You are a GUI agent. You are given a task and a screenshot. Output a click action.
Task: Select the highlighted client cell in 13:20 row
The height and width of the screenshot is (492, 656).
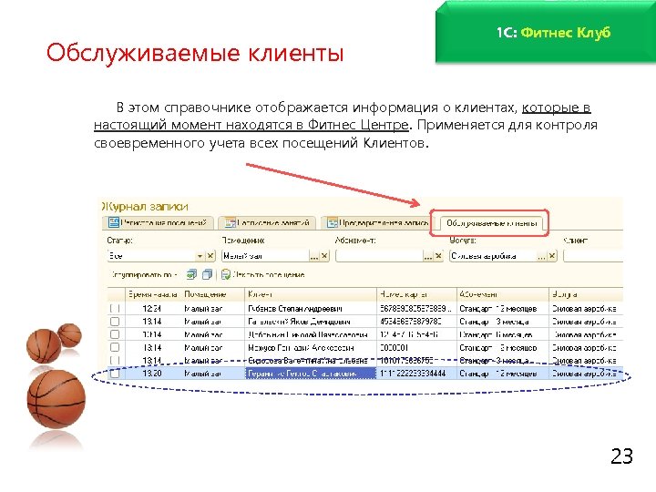[311, 374]
